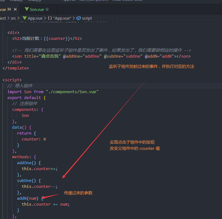Select the curly-braces "App.vue" breadcrumb
Viewport: 222px width, 219px height.
[59, 18]
